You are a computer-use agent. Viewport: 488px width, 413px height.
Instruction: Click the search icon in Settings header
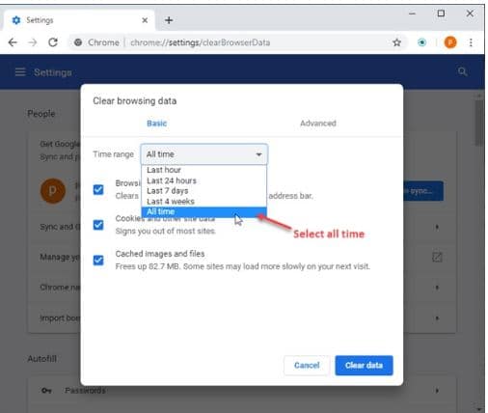(x=462, y=71)
